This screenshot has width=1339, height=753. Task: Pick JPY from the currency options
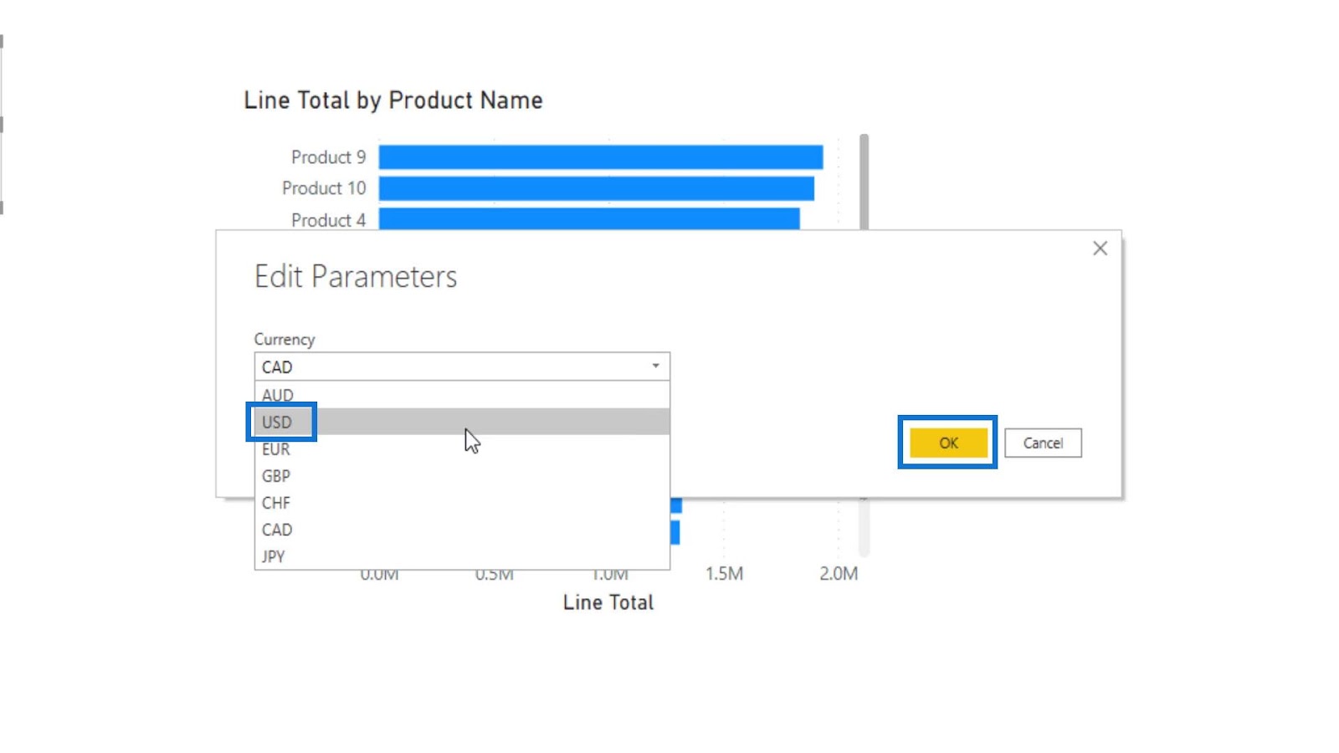[274, 556]
